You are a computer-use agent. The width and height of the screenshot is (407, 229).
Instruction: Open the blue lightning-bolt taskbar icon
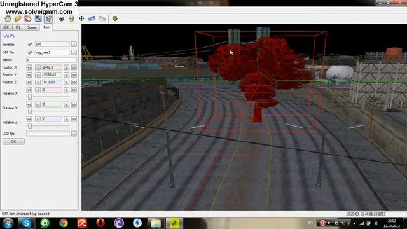tap(137, 223)
